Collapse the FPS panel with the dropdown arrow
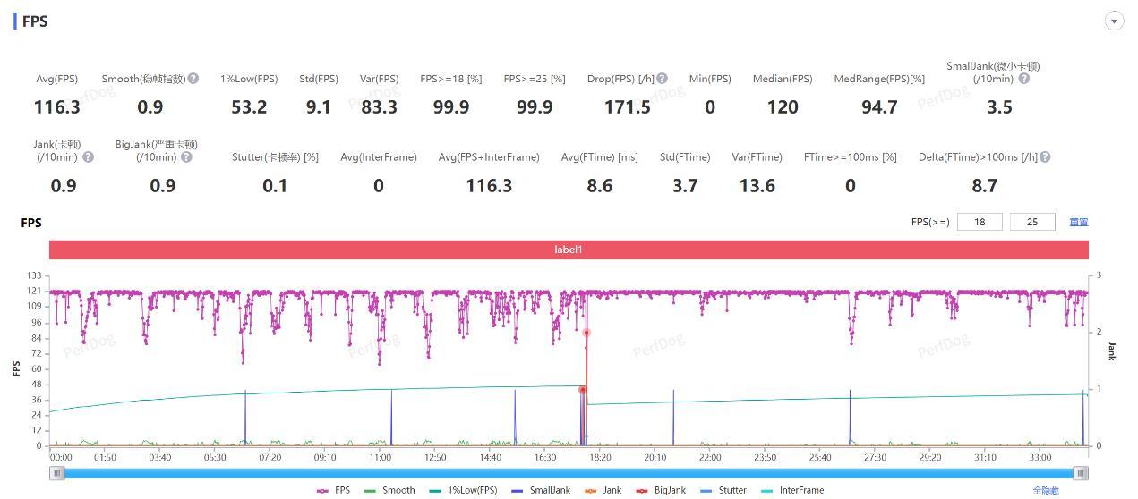Screen dimensions: 1138x499 coord(1114,21)
